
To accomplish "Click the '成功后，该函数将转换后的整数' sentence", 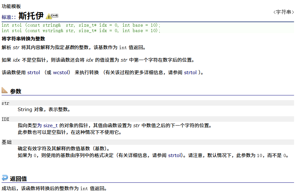I will coord(55,188).
